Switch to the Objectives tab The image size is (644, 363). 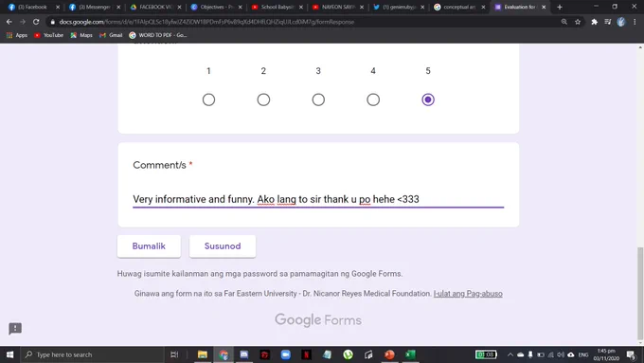pyautogui.click(x=216, y=7)
